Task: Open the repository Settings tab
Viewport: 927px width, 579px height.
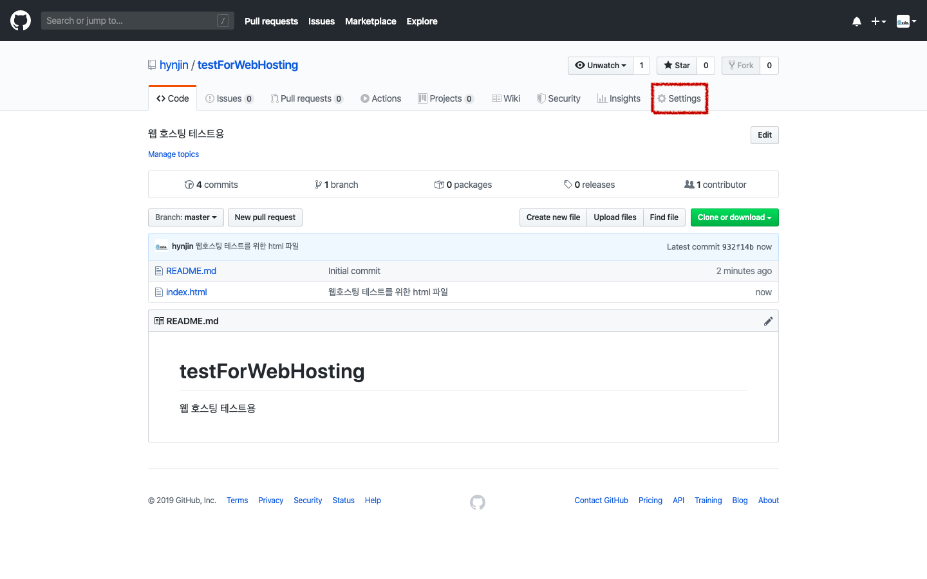Action: (679, 98)
